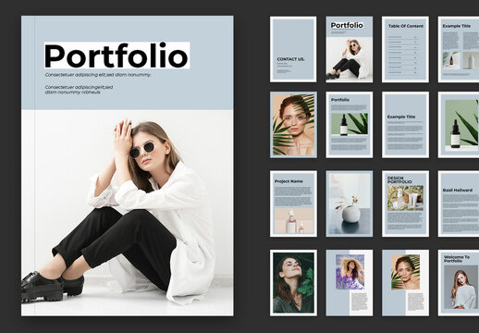Select the white vase with flowers page thumbnail
The width and height of the screenshot is (479, 333).
350,203
